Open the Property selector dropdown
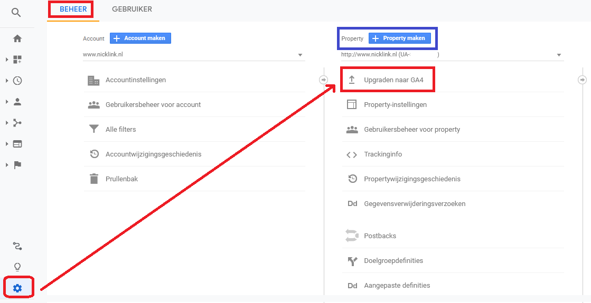The height and width of the screenshot is (303, 591). click(452, 54)
